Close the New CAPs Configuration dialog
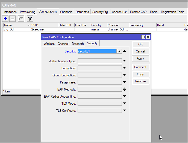The image size is (188, 143). (x=148, y=37)
